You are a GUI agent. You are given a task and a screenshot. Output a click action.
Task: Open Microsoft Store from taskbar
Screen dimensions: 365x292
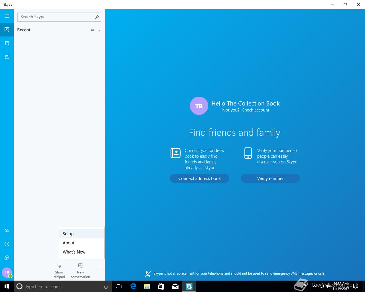pos(161,286)
